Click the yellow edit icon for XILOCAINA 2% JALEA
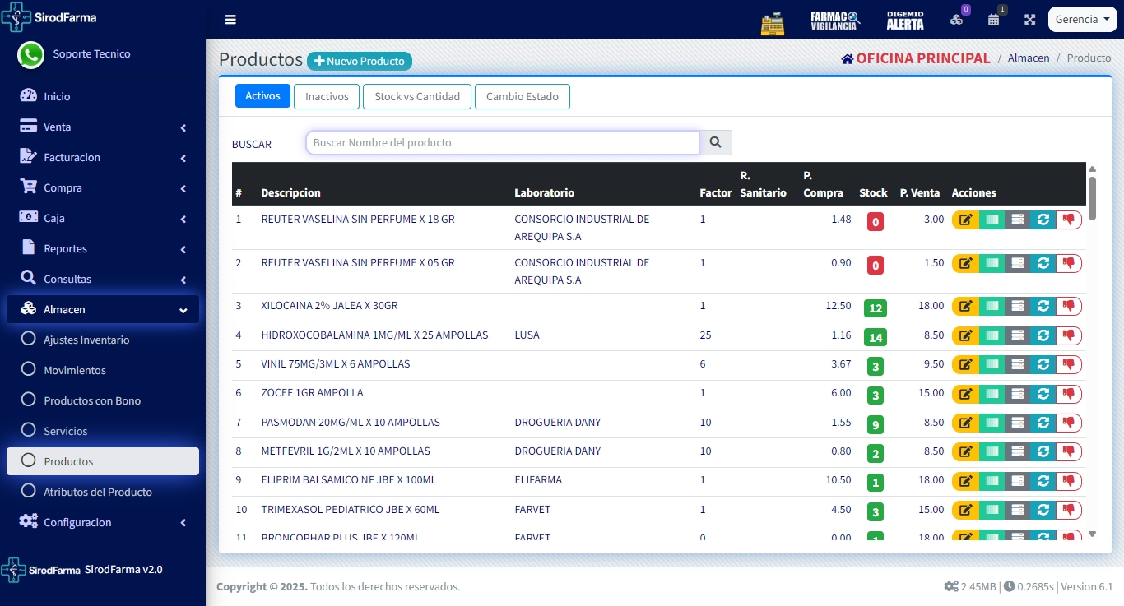This screenshot has width=1124, height=606. [965, 306]
